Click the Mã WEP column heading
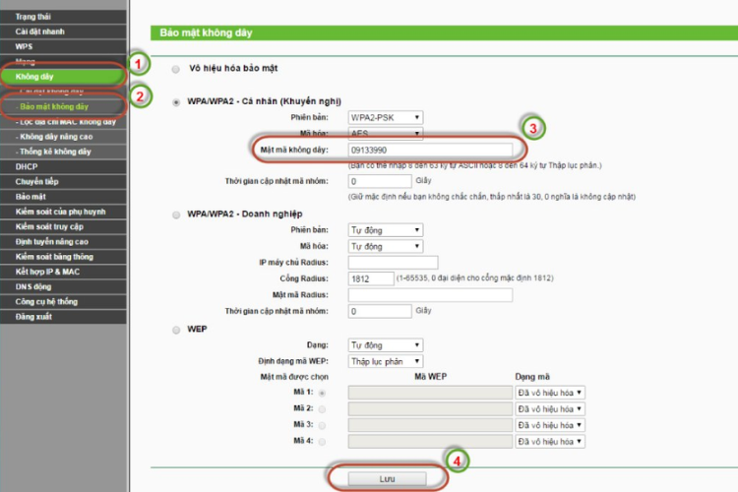The height and width of the screenshot is (492, 738). pyautogui.click(x=431, y=377)
